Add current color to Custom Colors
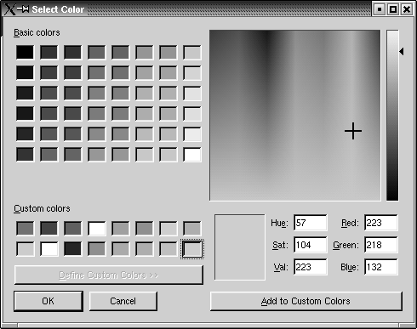This screenshot has width=417, height=329. point(306,301)
